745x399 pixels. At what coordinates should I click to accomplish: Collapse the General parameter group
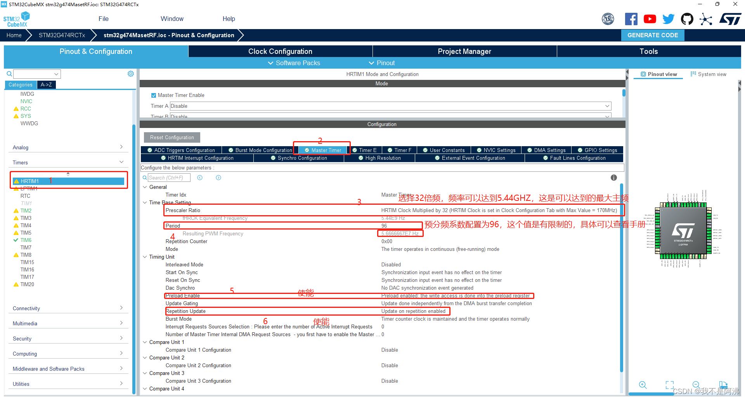145,187
